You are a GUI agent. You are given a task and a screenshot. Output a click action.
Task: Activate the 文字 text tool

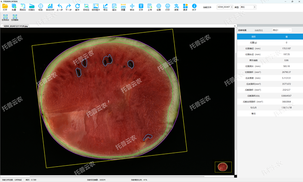click(141, 7)
